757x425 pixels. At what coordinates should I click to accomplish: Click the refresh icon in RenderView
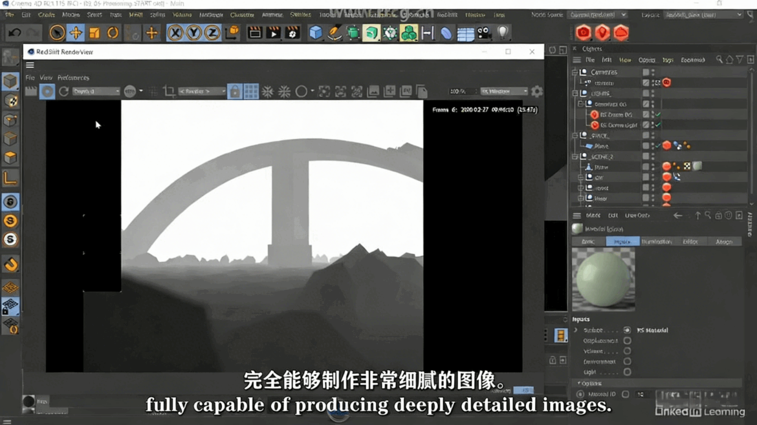[x=63, y=92]
